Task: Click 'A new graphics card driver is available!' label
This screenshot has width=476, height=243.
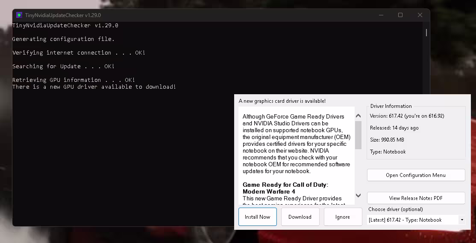Action: click(x=282, y=101)
